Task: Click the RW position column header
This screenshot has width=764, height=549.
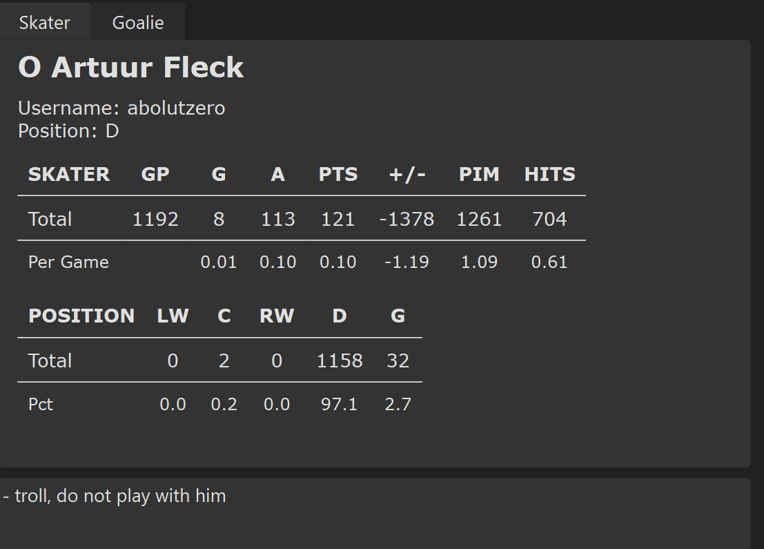Action: tap(277, 316)
